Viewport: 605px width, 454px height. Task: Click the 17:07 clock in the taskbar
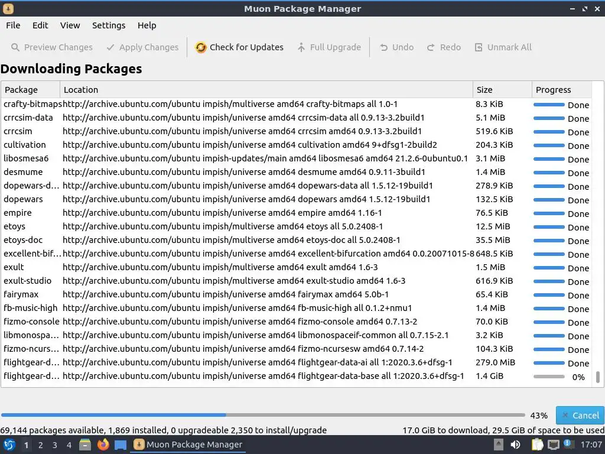point(591,445)
